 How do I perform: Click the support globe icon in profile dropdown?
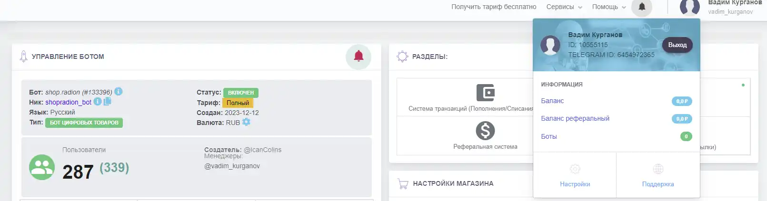click(x=658, y=169)
